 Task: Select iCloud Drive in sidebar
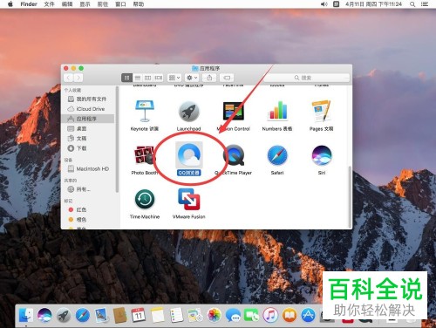pos(88,109)
